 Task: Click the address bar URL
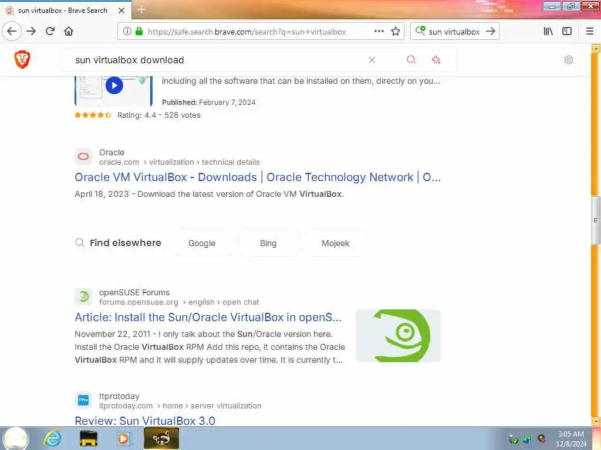point(247,32)
